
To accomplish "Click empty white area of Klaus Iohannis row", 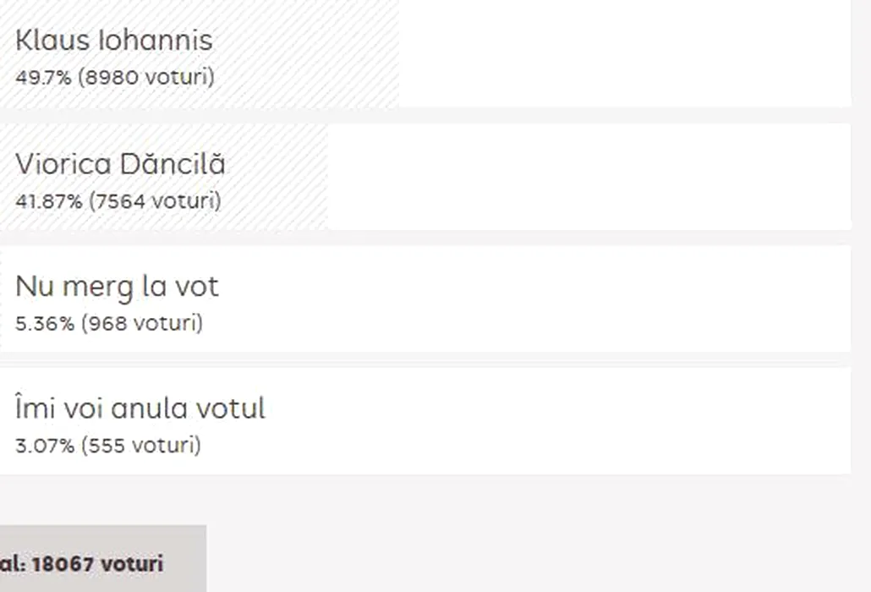I will tap(626, 52).
